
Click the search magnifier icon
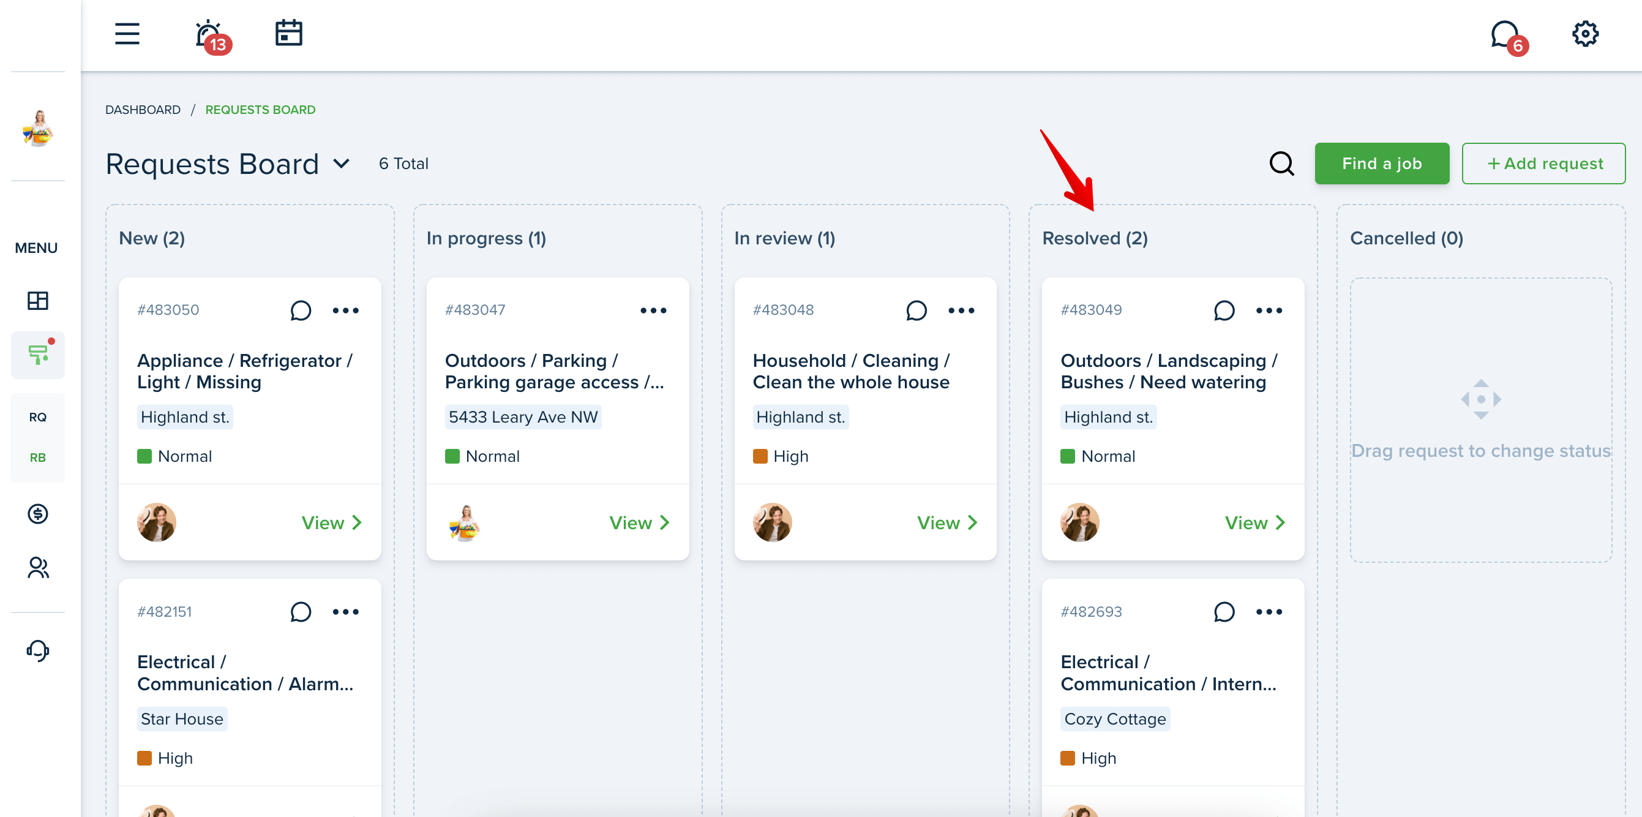(x=1282, y=164)
